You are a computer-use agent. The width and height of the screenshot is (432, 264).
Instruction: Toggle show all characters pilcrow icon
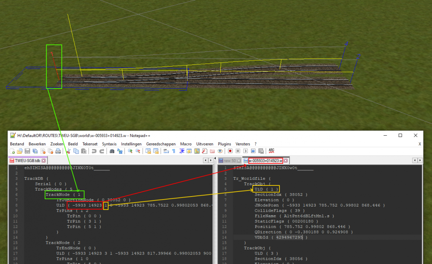click(173, 151)
